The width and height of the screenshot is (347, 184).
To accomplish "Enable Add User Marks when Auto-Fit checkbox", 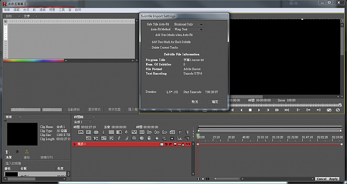I will pyautogui.click(x=153, y=35).
